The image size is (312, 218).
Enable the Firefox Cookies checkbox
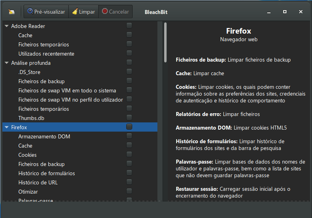[129, 154]
